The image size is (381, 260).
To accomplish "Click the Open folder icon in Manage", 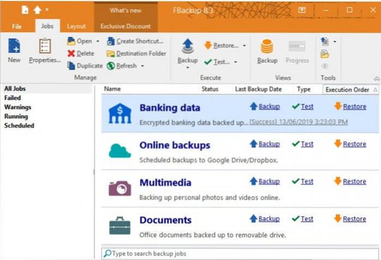I will 71,41.
